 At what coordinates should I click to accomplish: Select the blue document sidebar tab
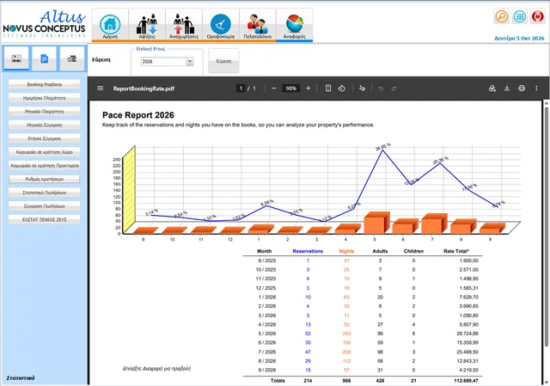[x=44, y=58]
